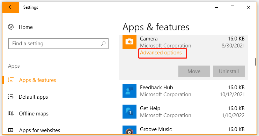This screenshot has height=136, width=259.
Task: Click Microsoft Corporation under Feedback Hub
Action: coord(165,95)
